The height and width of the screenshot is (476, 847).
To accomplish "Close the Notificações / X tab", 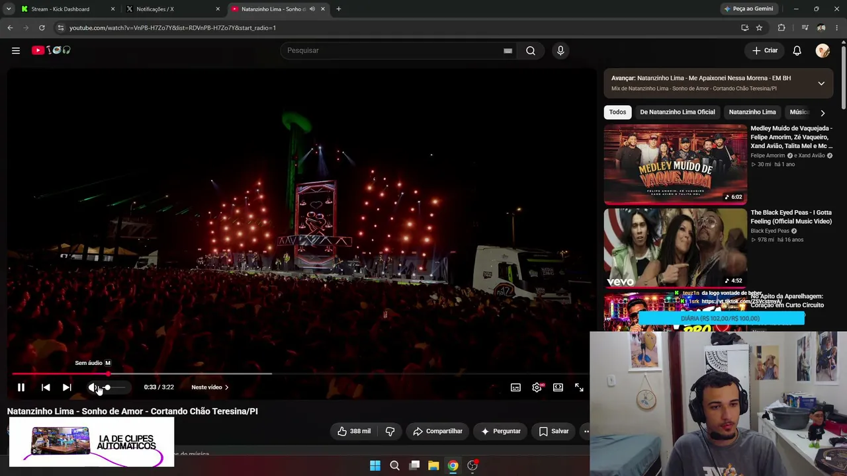I will pos(218,9).
